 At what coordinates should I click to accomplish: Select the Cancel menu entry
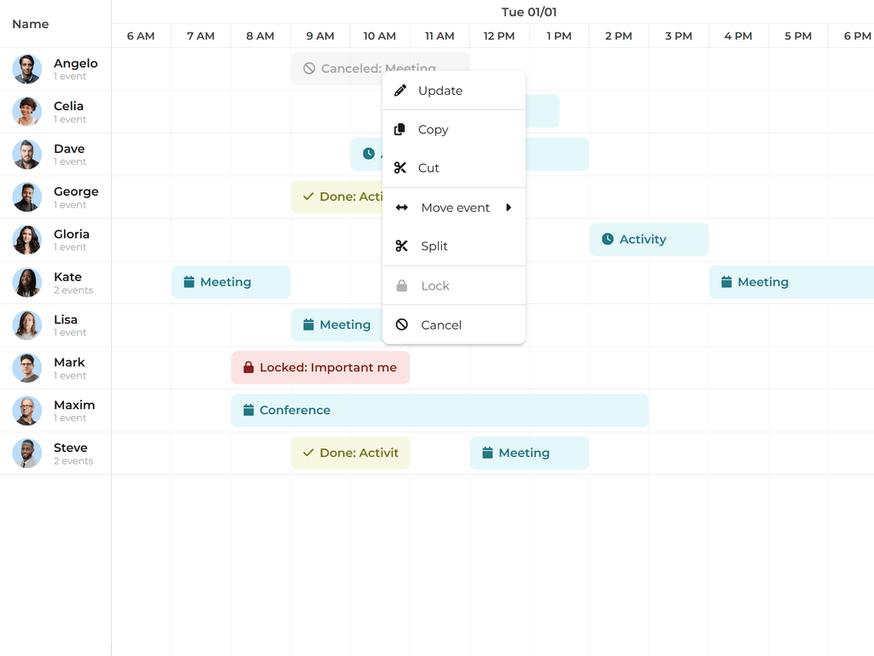point(441,325)
